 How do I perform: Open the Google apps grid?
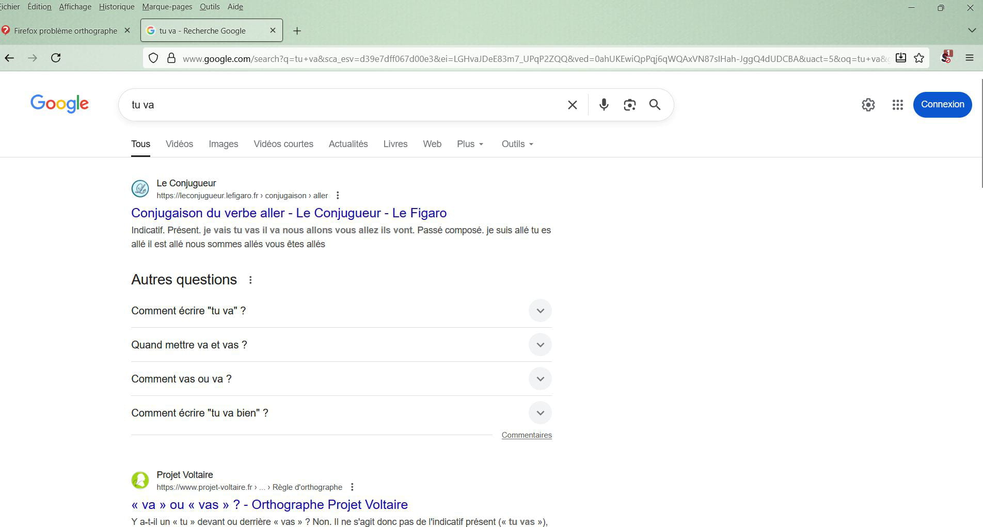[x=898, y=105]
